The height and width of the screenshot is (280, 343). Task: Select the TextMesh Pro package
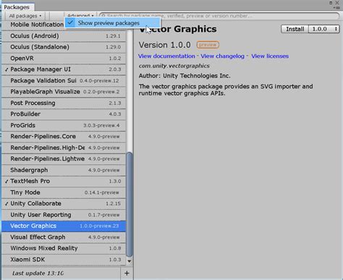coord(64,181)
